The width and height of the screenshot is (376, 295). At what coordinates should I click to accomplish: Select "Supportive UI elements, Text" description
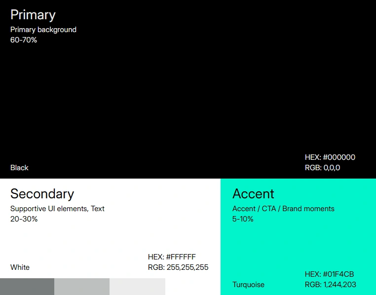tap(57, 209)
